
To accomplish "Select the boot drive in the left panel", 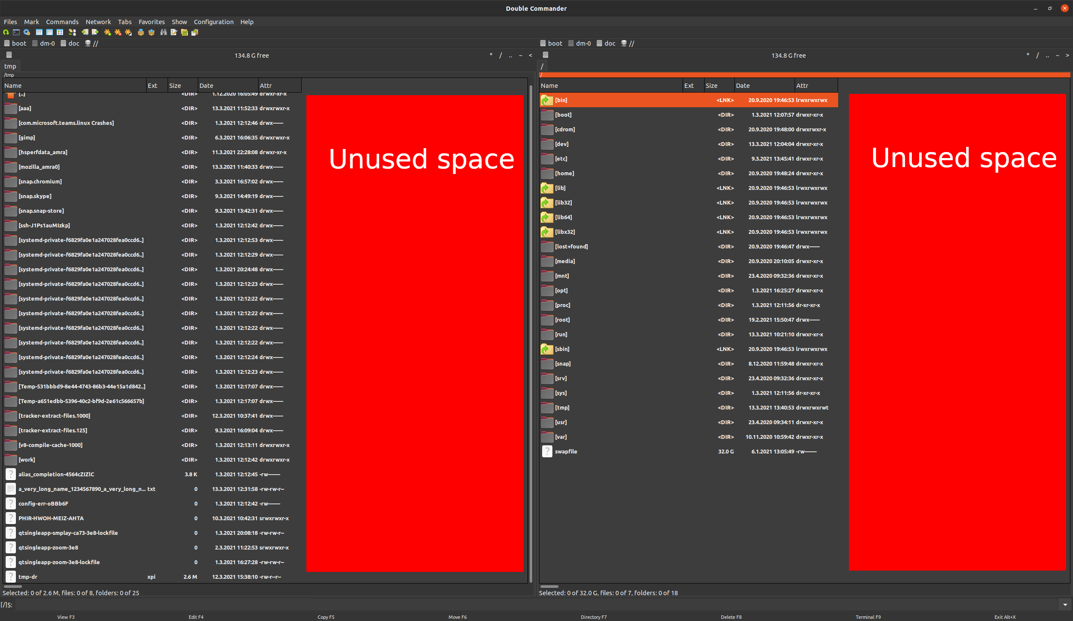I will click(x=16, y=43).
